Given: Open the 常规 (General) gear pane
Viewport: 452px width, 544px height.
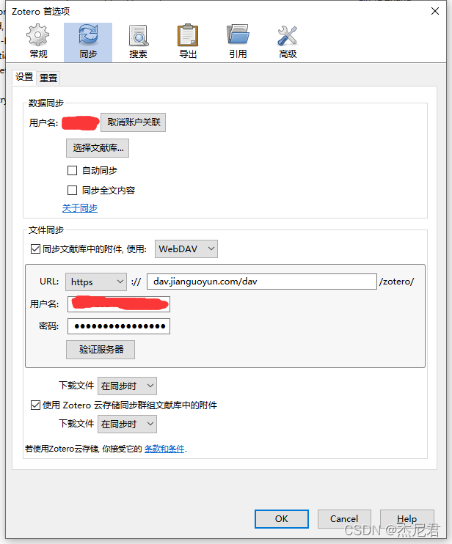Looking at the screenshot, I should pos(38,42).
